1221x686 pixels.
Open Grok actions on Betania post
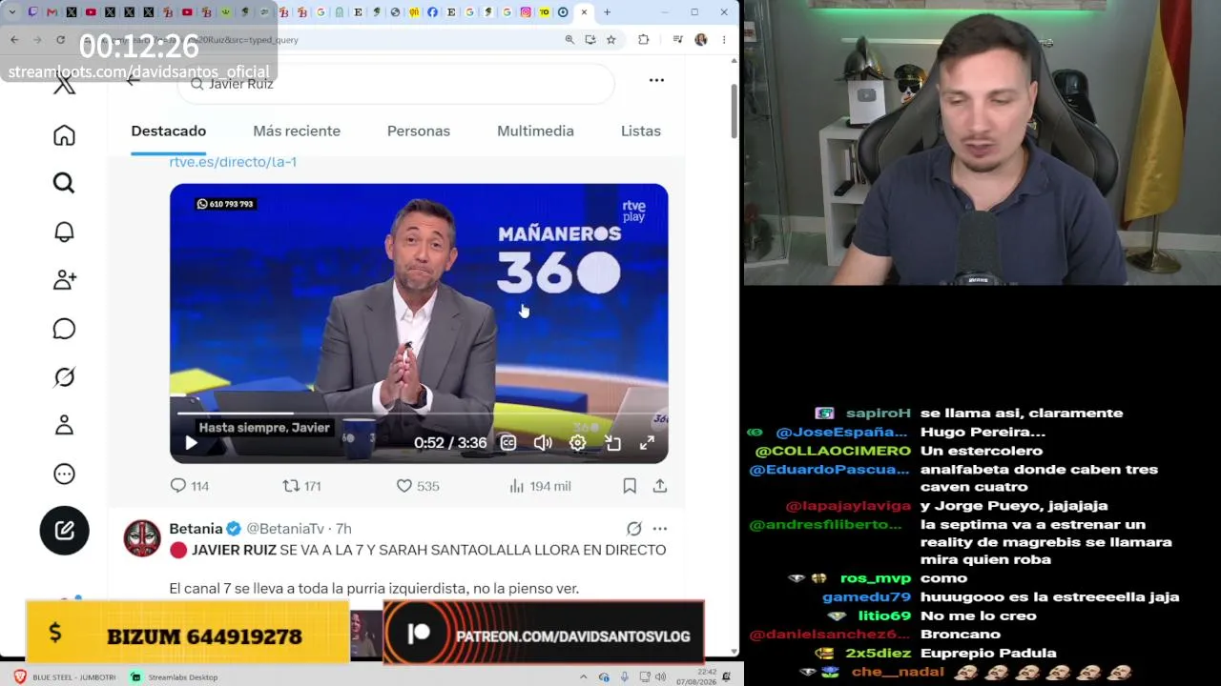(634, 529)
